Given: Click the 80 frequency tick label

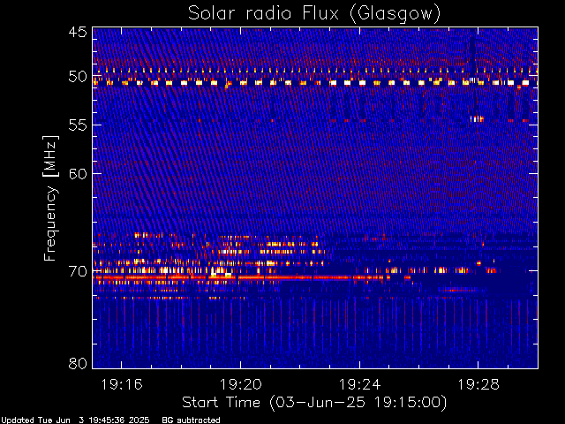Looking at the screenshot, I should [x=78, y=363].
